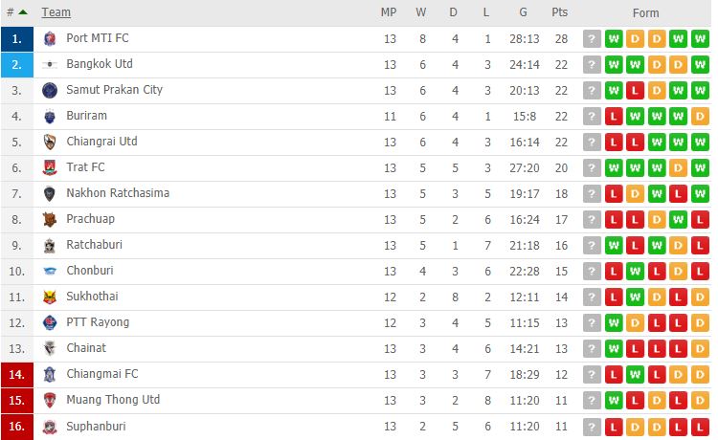Screen dimensions: 718x440
Task: Click the question mark form box for Bangkok Utd
Action: point(592,65)
